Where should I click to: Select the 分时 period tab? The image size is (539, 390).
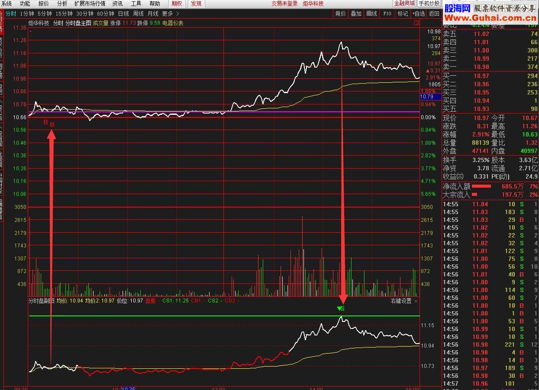[x=11, y=13]
